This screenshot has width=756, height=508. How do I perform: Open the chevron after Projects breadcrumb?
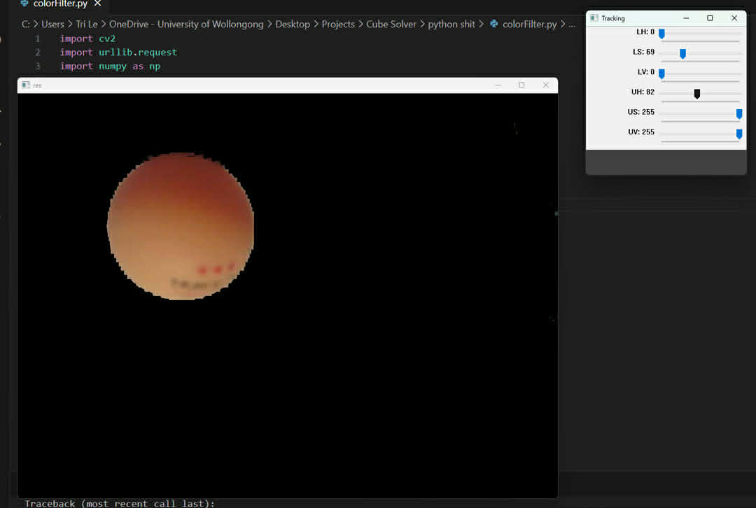[361, 24]
